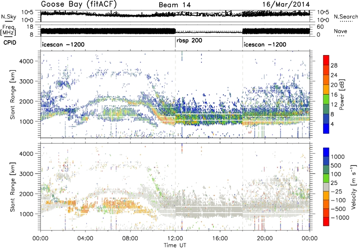The width and height of the screenshot is (358, 248).
Task: Click the date '16/Mar/2014'
Action: [x=286, y=4]
